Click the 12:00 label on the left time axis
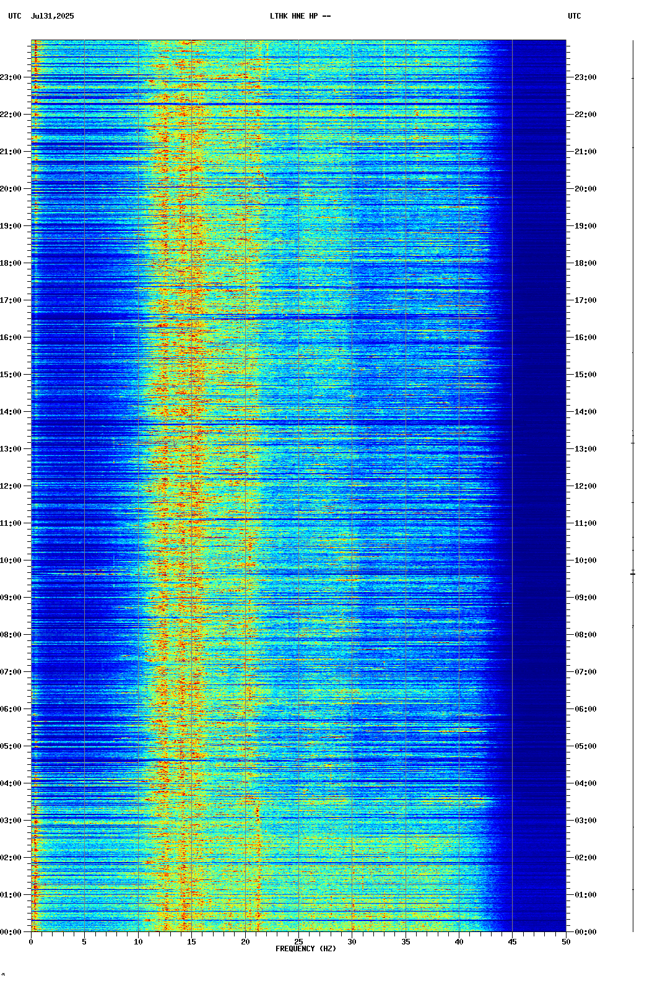 [x=11, y=486]
